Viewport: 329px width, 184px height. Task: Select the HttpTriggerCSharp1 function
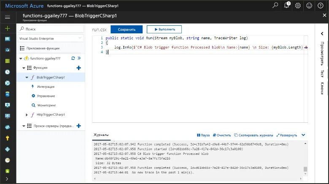51,115
